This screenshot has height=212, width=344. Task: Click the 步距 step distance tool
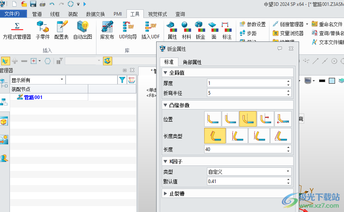(248, 33)
